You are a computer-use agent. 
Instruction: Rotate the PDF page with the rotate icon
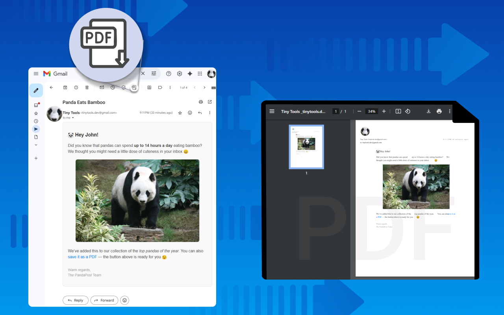click(x=408, y=111)
